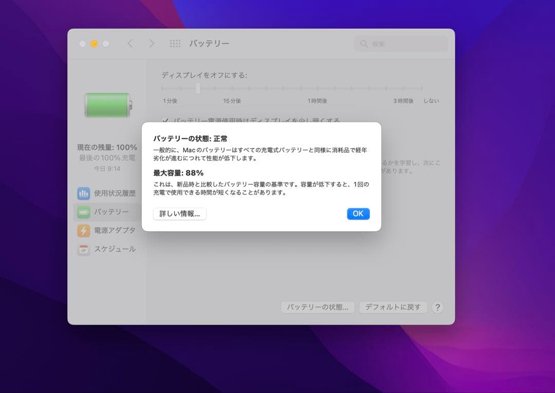Click the スケジュール calendar icon in sidebar

tap(83, 249)
